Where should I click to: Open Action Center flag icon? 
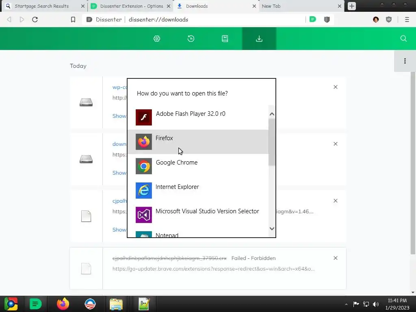tap(356, 304)
